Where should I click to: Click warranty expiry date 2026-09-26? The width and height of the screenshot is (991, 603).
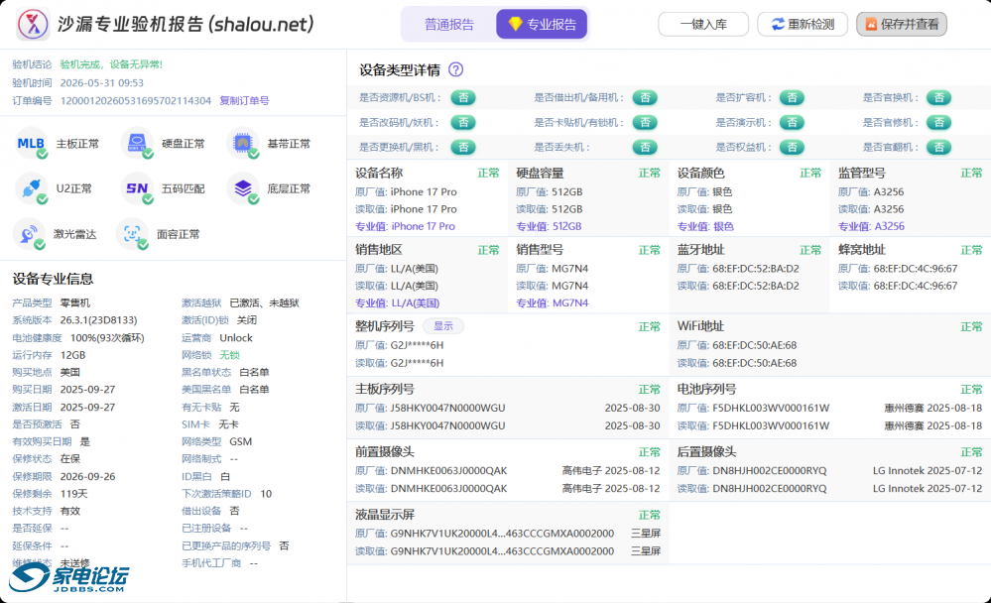[88, 477]
